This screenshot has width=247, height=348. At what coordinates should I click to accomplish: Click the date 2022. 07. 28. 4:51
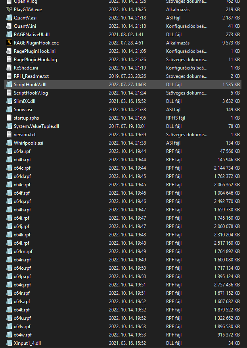[x=126, y=43]
